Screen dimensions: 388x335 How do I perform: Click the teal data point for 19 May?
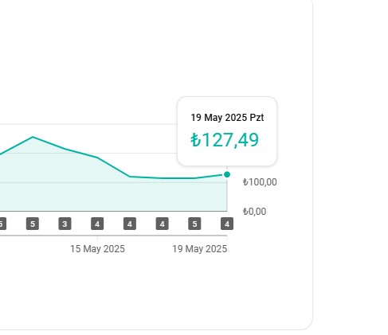227,174
